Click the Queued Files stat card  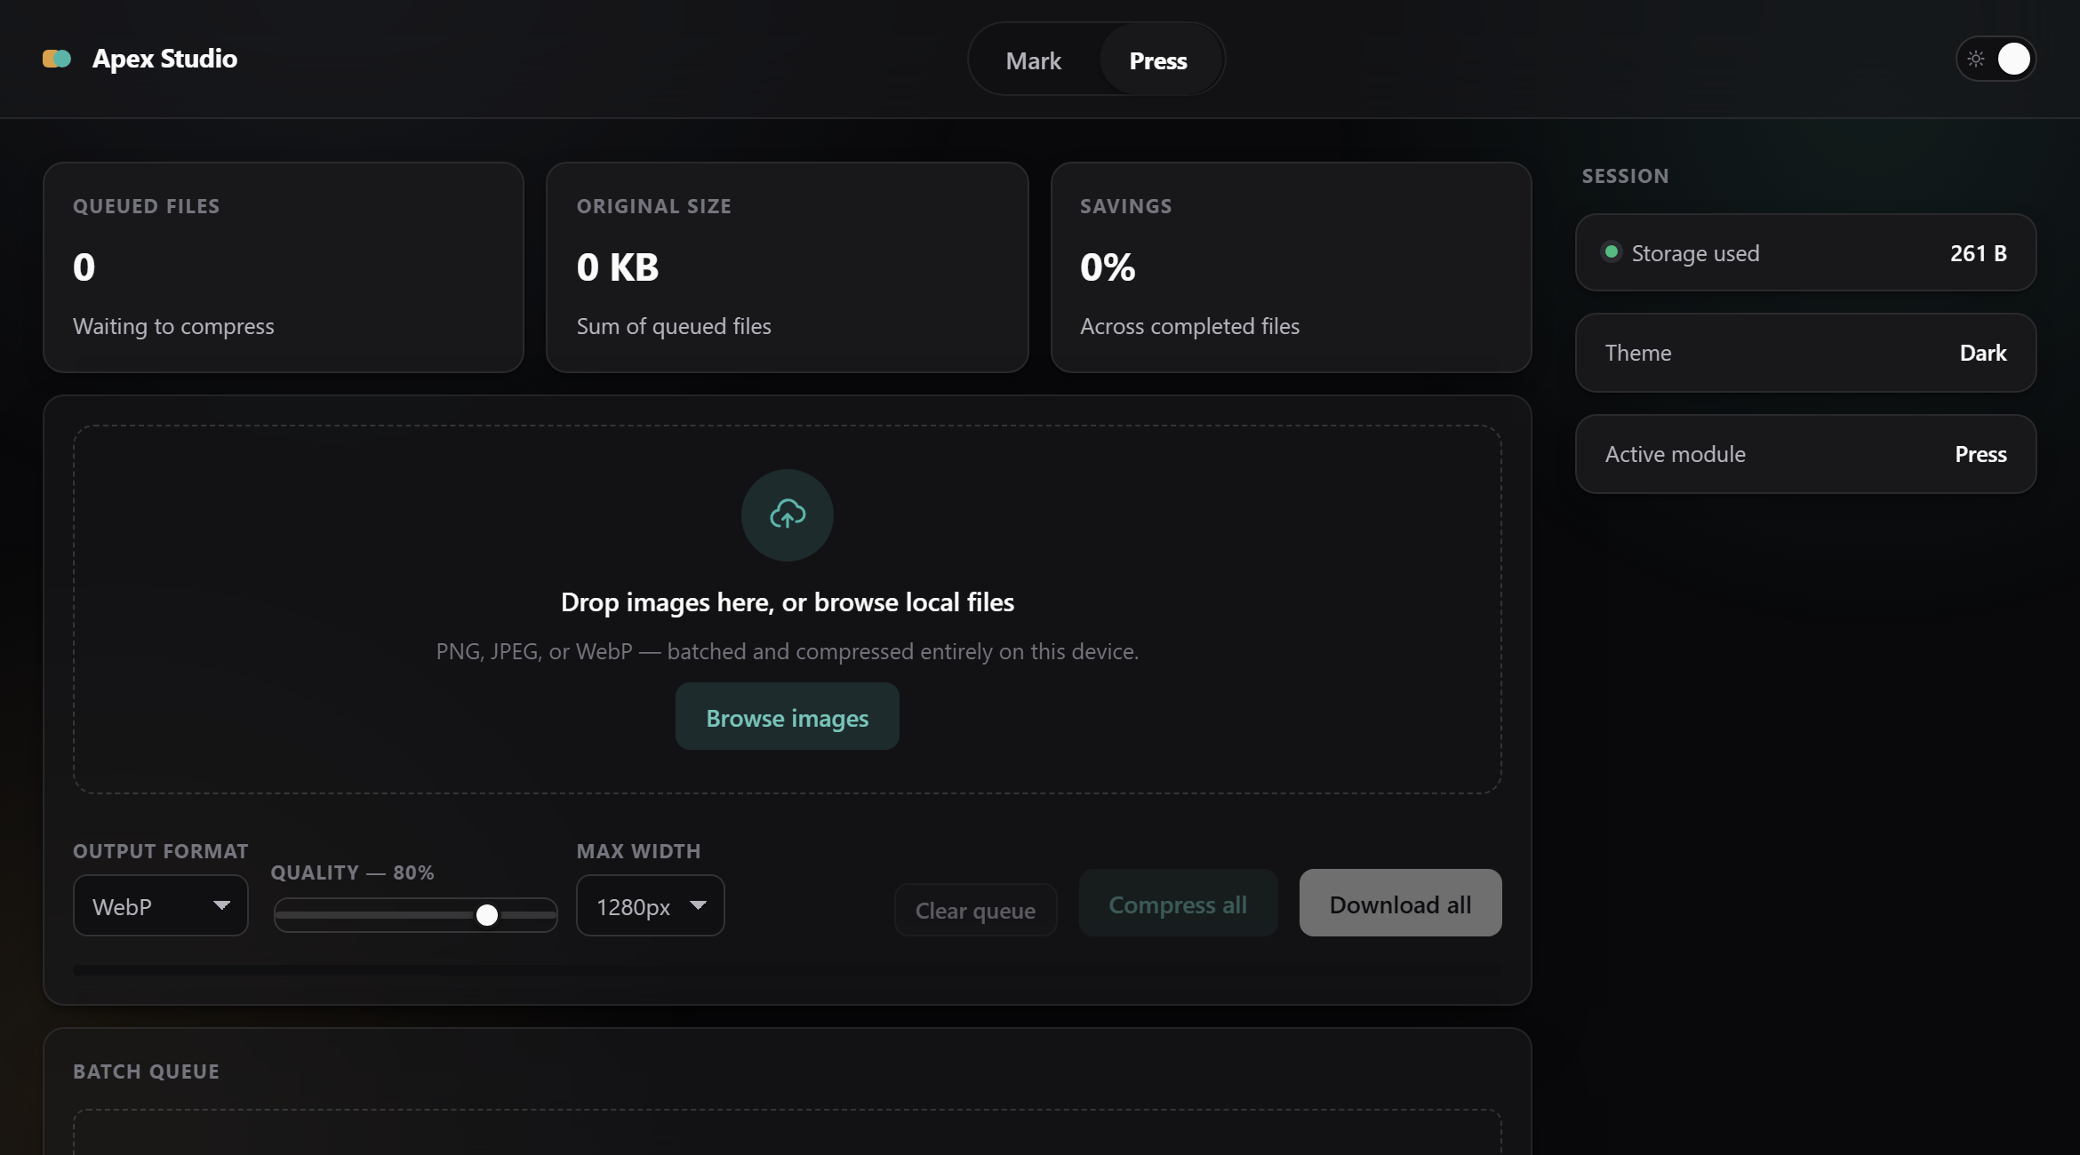click(284, 267)
